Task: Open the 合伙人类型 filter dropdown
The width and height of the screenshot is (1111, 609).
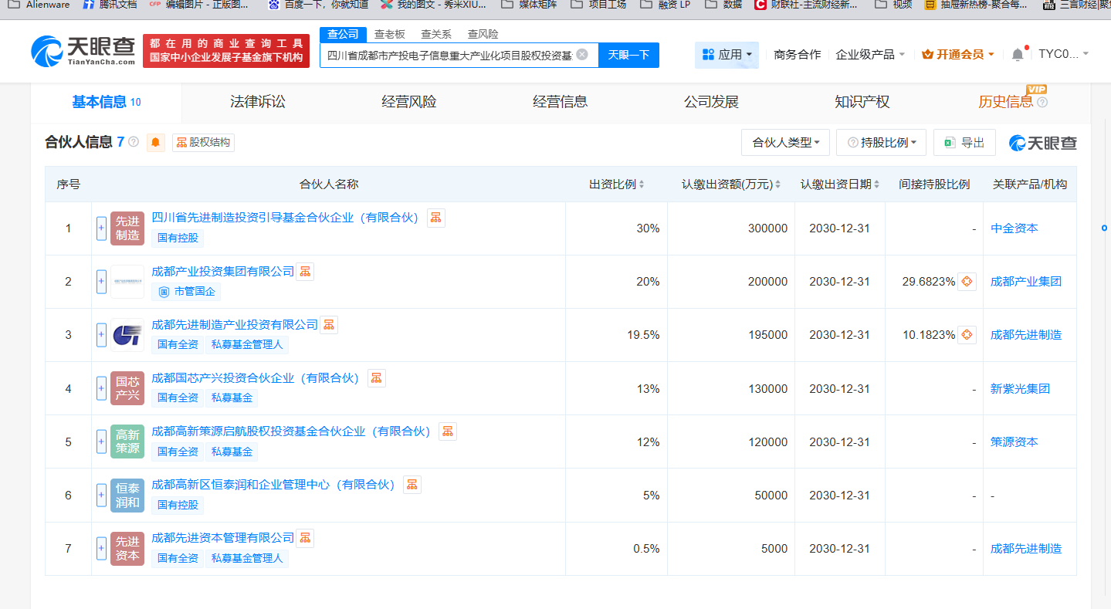Action: click(x=785, y=143)
